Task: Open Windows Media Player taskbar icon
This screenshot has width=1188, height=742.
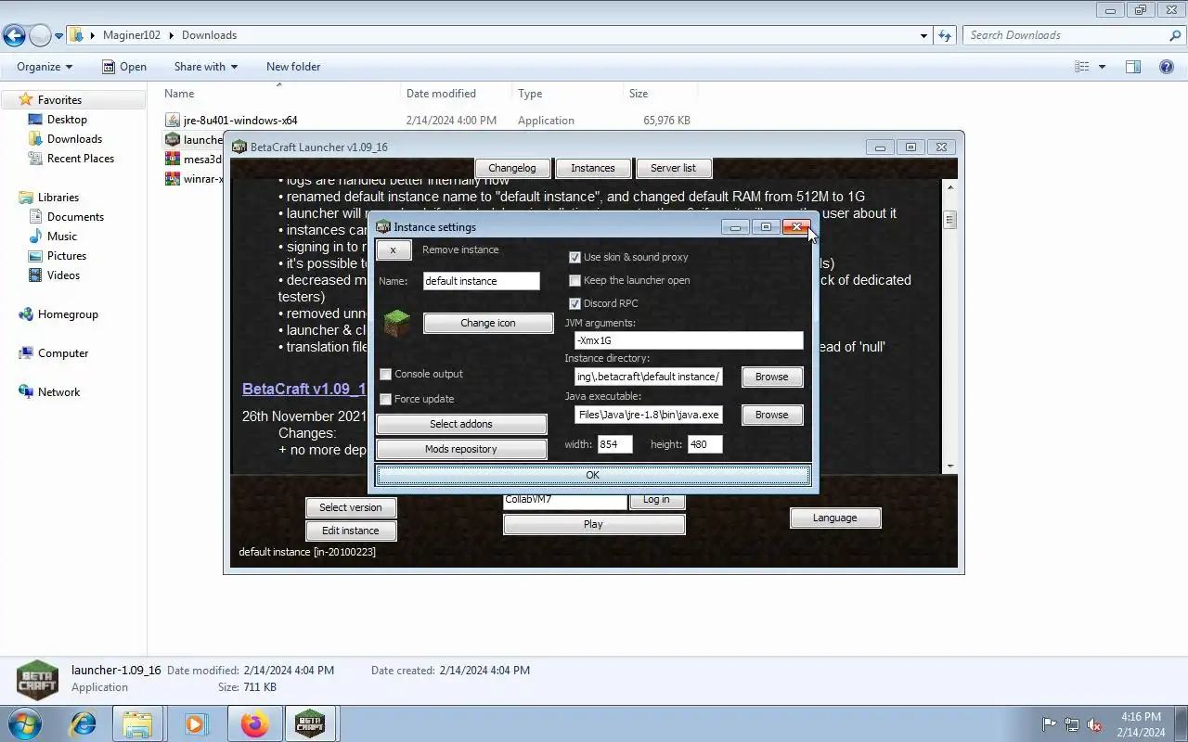Action: pyautogui.click(x=196, y=723)
